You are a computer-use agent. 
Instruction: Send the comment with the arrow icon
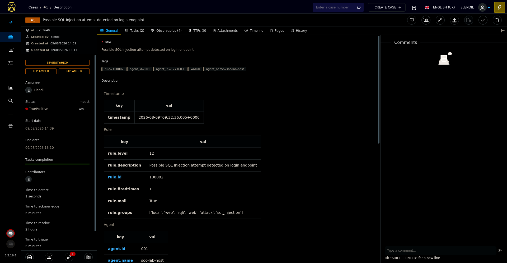pyautogui.click(x=500, y=250)
